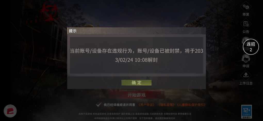Tap the 连招 2 floating circle

(x=251, y=47)
